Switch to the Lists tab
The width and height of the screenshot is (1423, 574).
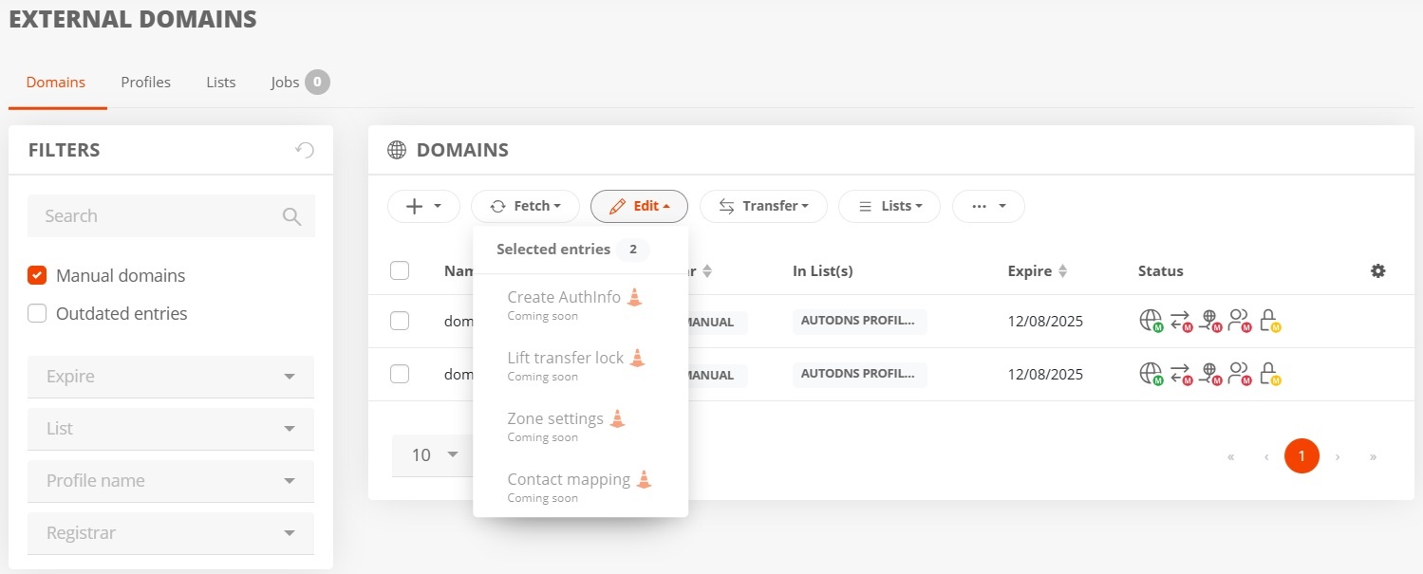[220, 83]
